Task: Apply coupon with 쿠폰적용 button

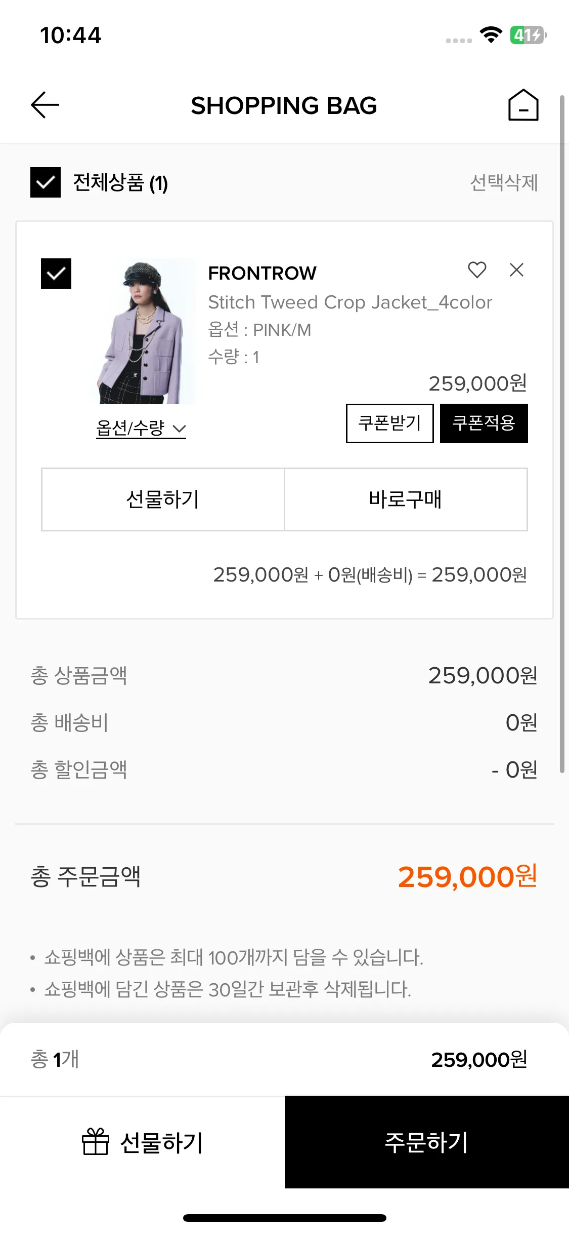Action: [484, 423]
